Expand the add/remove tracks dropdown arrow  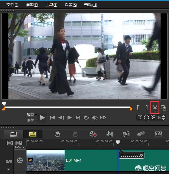[23, 147]
